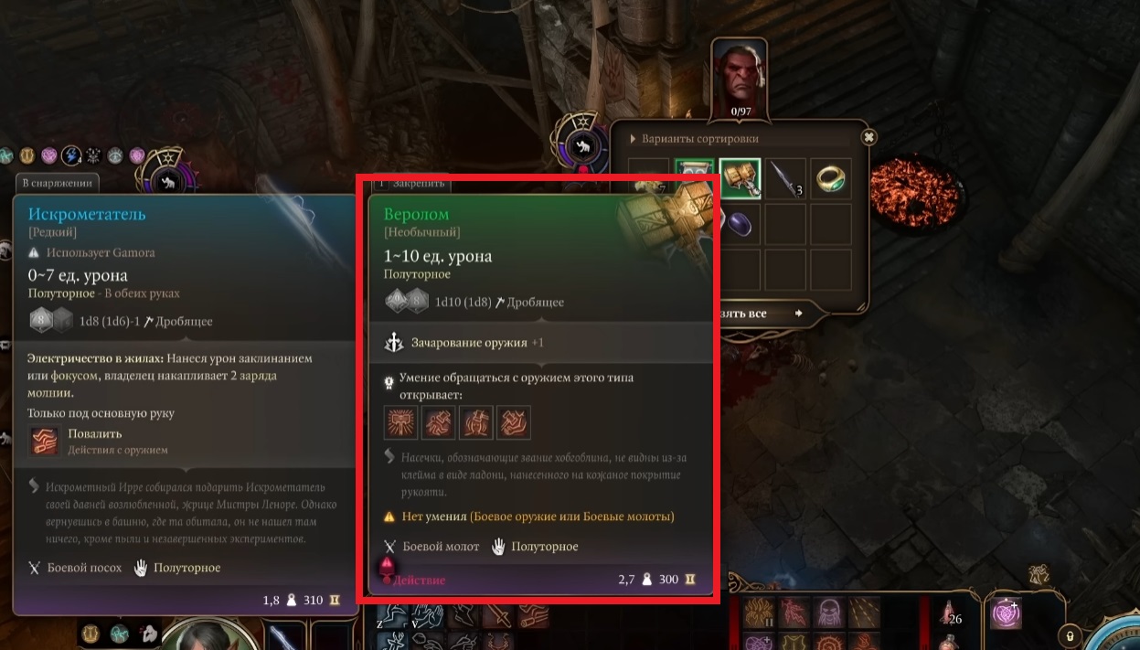
Task: Select the golden warhammer in the loot grid
Action: pos(740,178)
